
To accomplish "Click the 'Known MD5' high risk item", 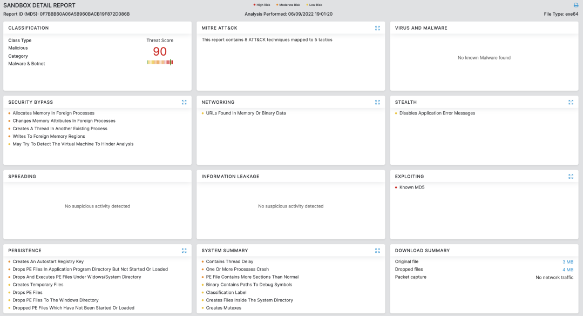I will pyautogui.click(x=412, y=187).
